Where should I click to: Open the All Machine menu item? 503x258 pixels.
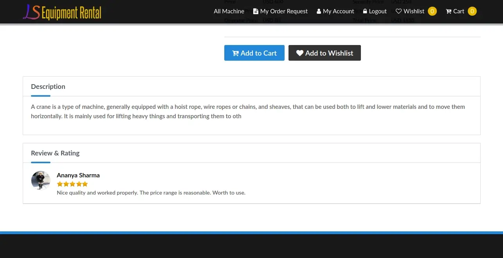point(229,11)
